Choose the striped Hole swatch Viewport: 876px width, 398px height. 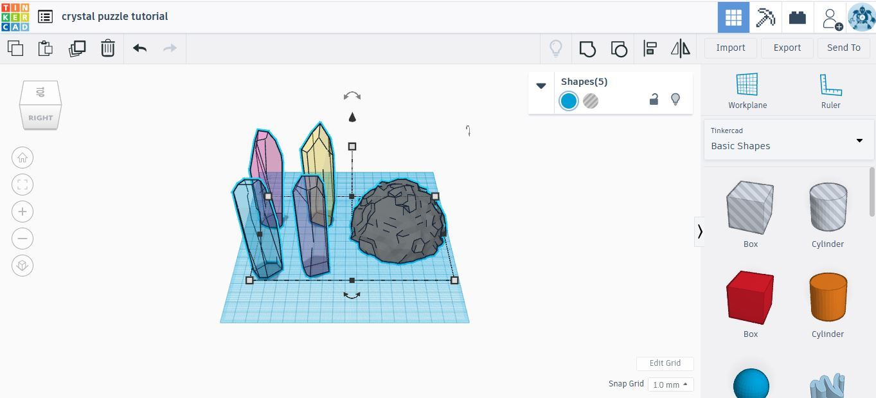(x=591, y=101)
